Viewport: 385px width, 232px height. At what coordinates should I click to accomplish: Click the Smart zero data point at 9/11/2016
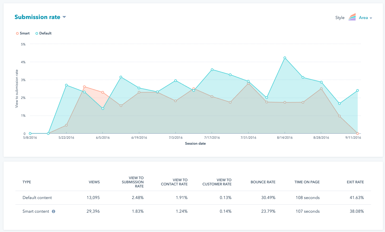pyautogui.click(x=357, y=134)
